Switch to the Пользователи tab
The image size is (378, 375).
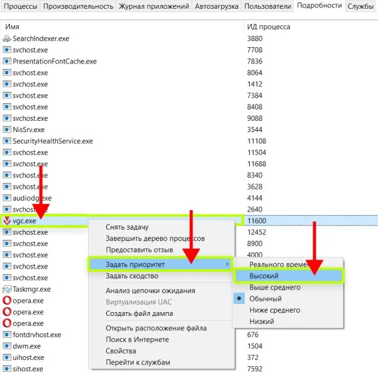pyautogui.click(x=267, y=6)
